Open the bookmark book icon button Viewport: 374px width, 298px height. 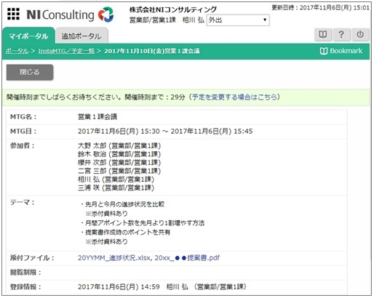click(x=323, y=35)
